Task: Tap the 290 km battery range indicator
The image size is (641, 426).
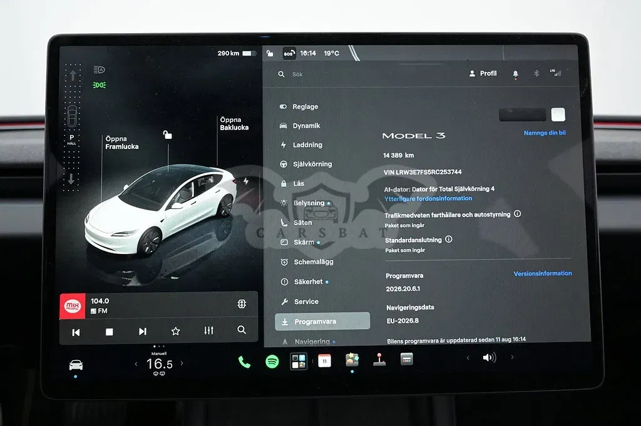Action: [x=237, y=53]
